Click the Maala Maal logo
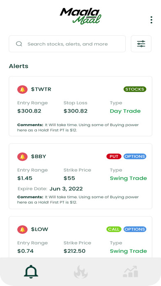The height and width of the screenshot is (286, 161). coord(80,16)
